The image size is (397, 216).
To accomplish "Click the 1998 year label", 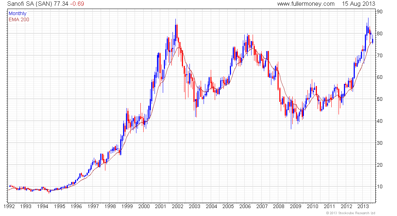I will (110, 206).
